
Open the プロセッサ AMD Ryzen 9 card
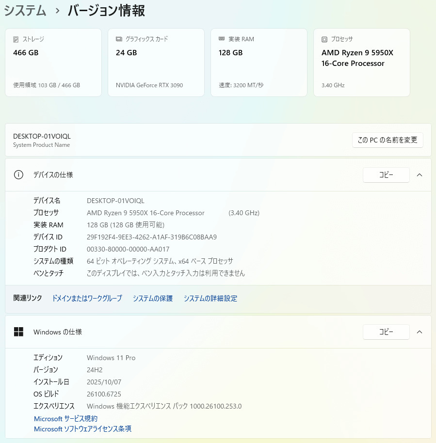(362, 63)
